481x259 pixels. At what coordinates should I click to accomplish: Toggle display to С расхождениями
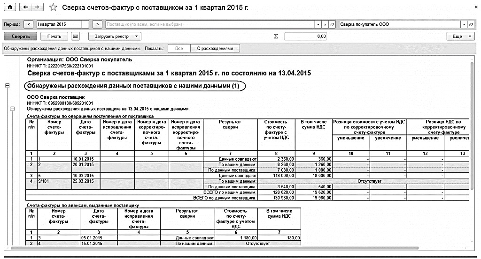pos(215,48)
